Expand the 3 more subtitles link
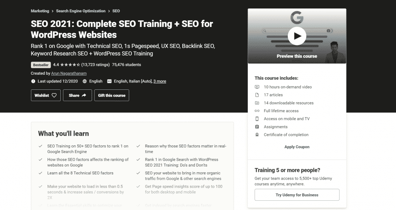 [160, 81]
